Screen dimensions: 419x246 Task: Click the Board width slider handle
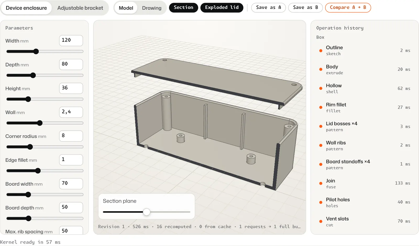pyautogui.click(x=28, y=194)
